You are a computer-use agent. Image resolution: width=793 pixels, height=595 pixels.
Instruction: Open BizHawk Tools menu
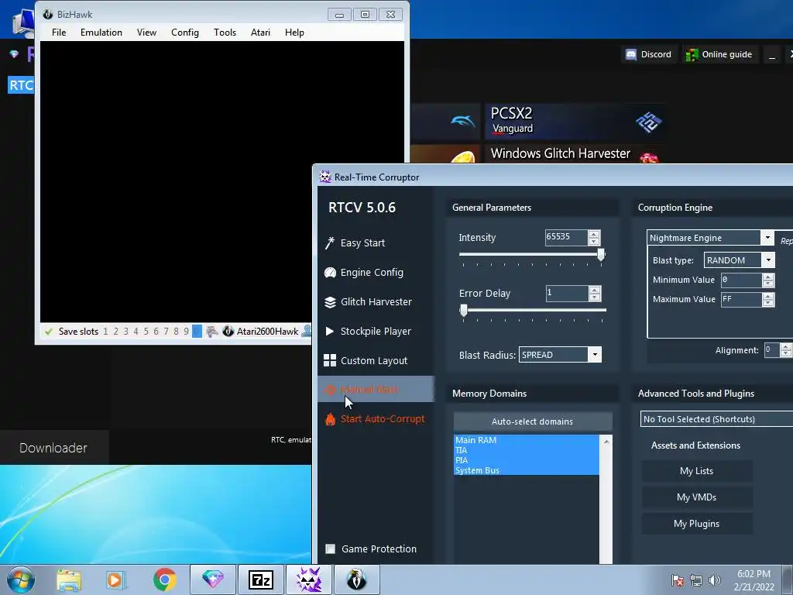tap(225, 33)
